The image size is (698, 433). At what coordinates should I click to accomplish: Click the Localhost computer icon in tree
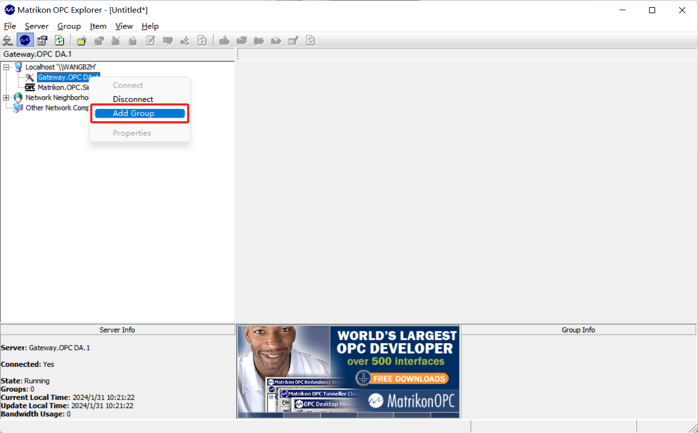(x=18, y=67)
